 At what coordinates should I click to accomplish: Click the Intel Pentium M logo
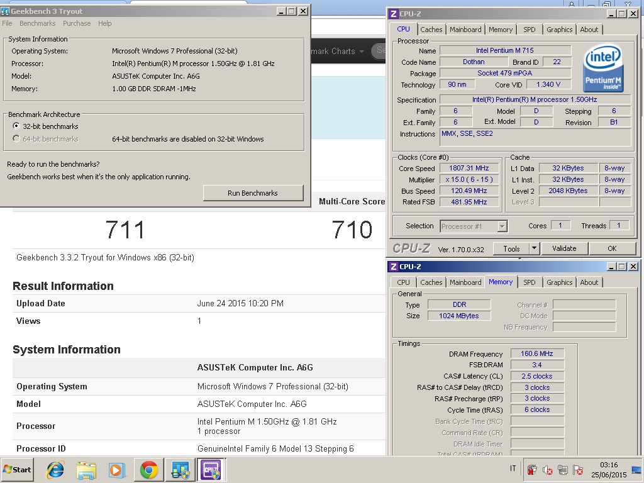[603, 68]
